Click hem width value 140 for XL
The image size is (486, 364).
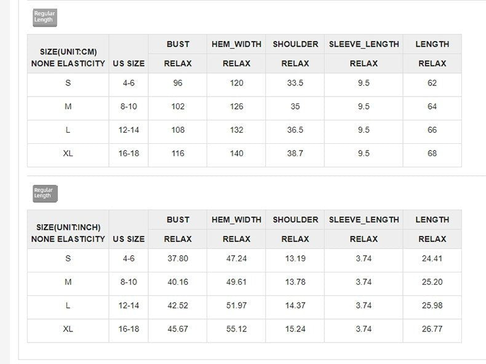click(x=236, y=153)
